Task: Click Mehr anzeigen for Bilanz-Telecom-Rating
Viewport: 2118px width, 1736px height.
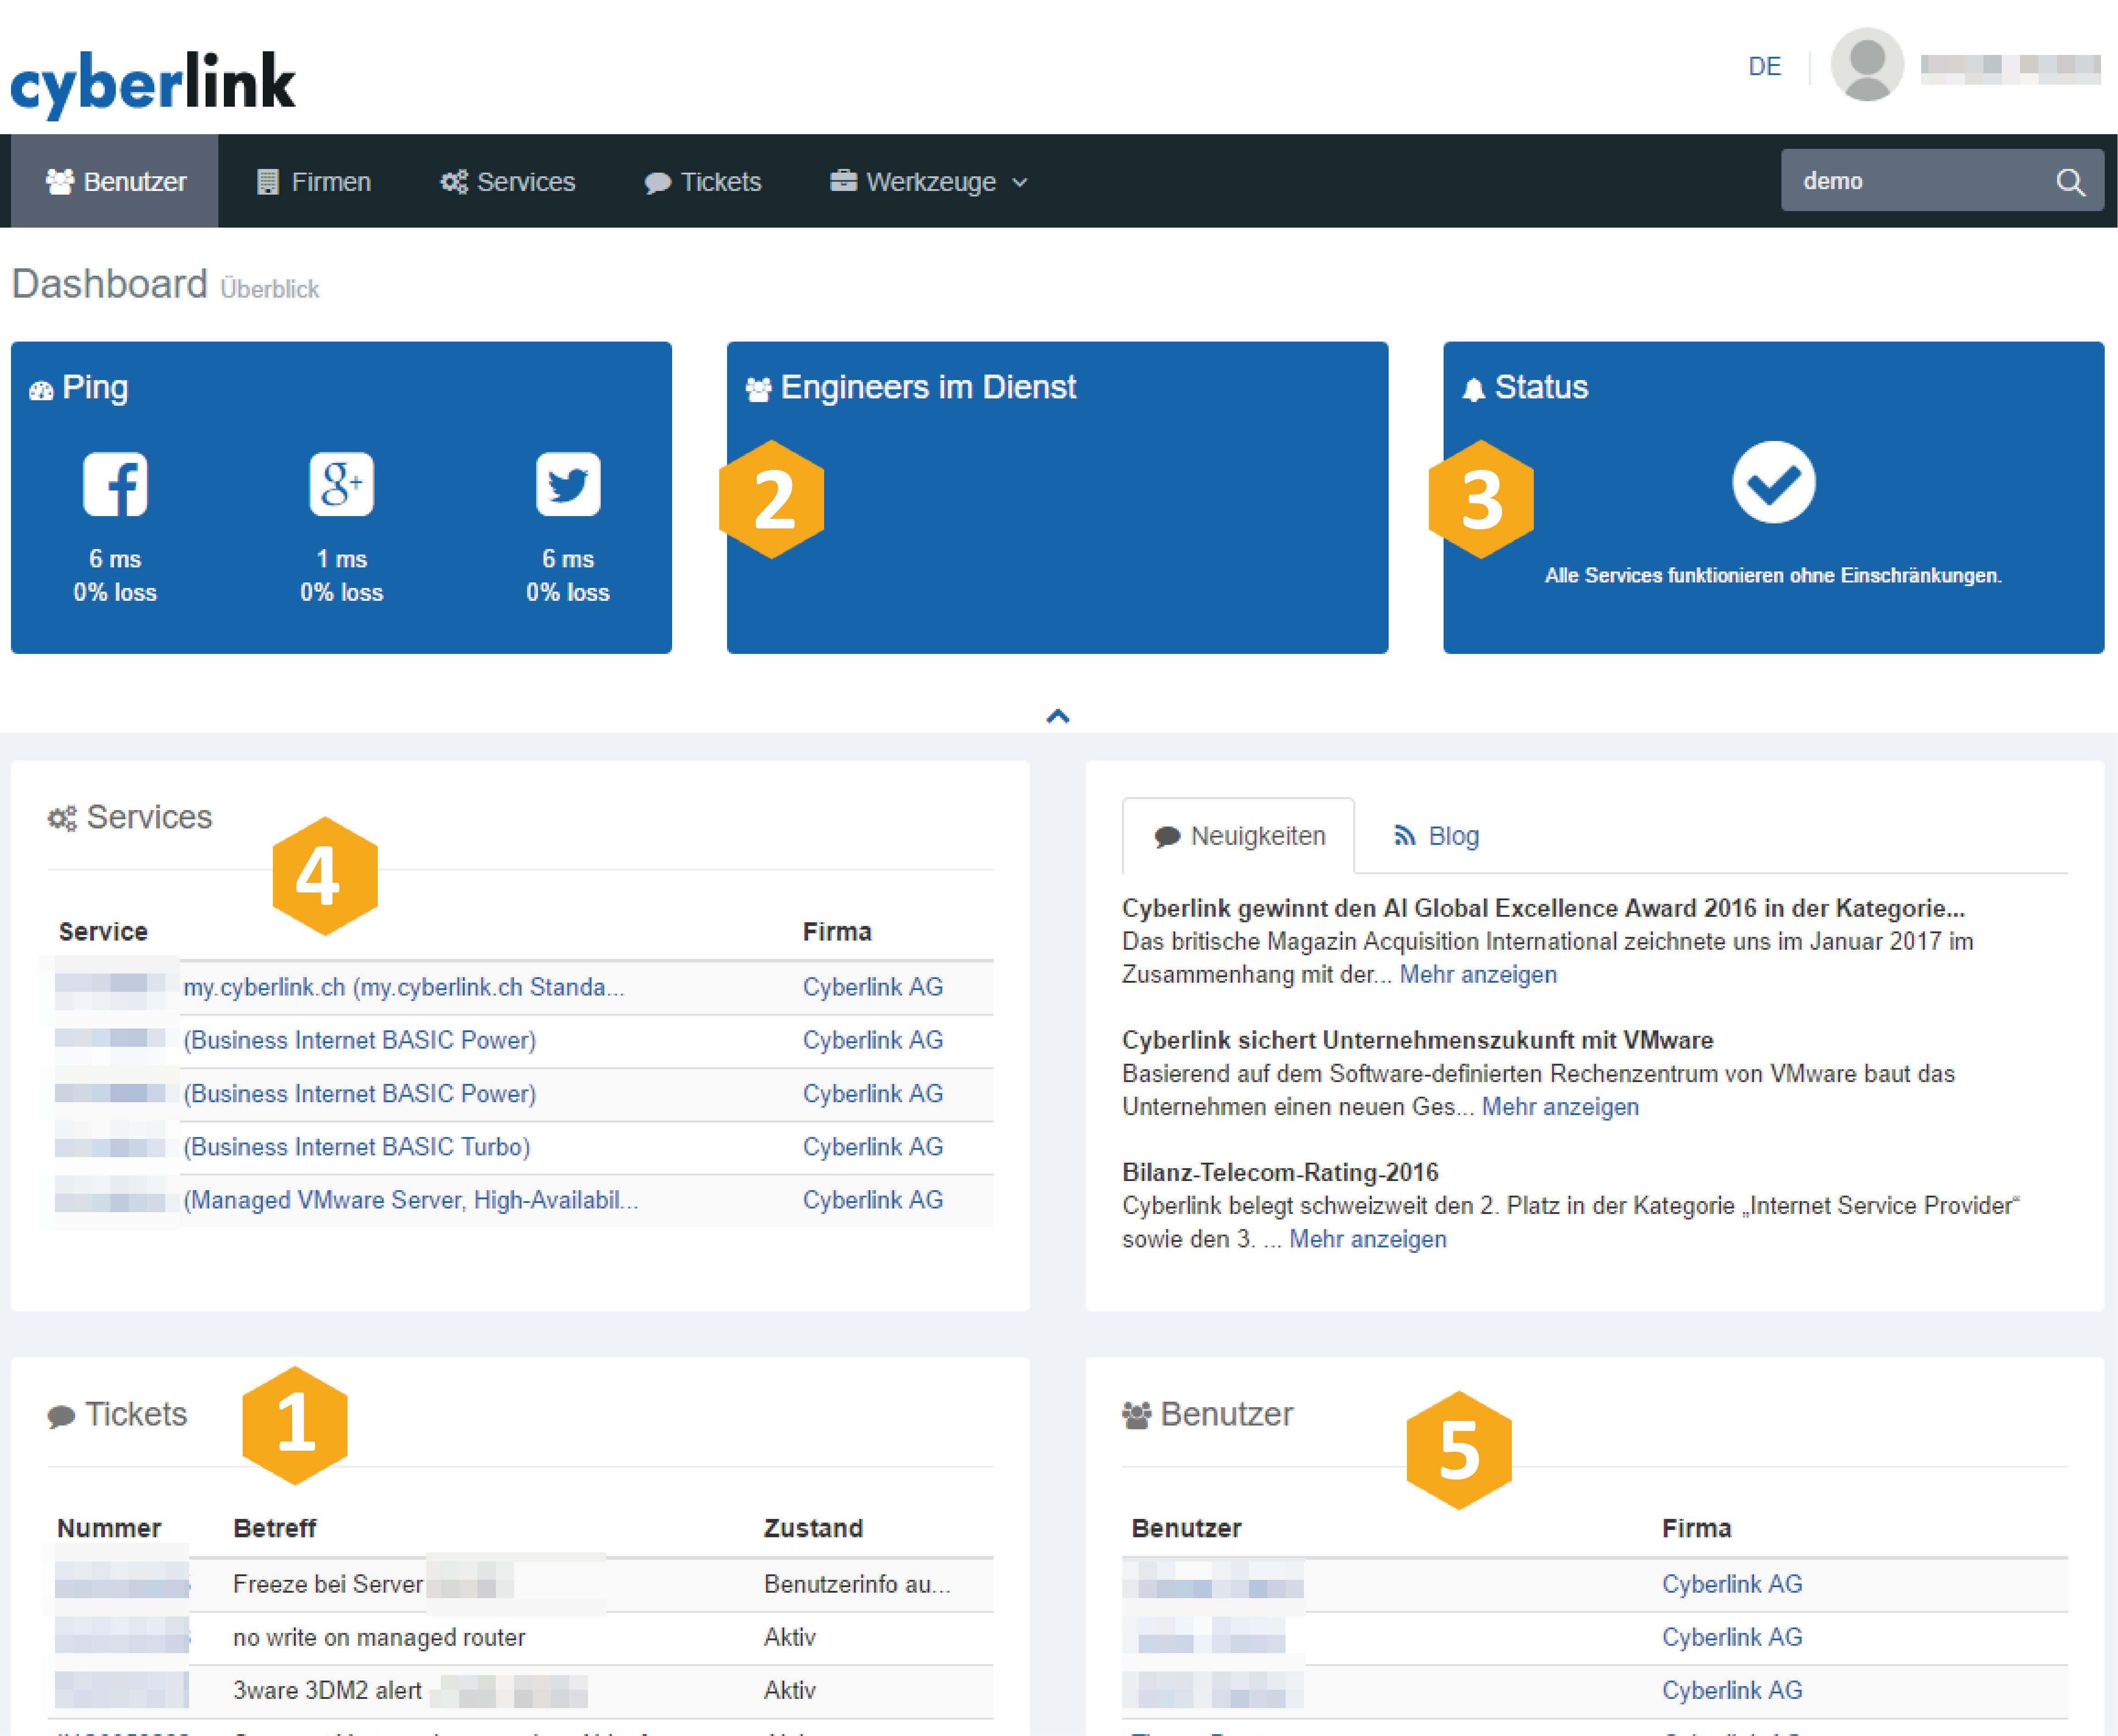Action: tap(1368, 1239)
